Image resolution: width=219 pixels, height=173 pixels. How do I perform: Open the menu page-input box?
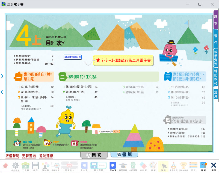point(102,165)
